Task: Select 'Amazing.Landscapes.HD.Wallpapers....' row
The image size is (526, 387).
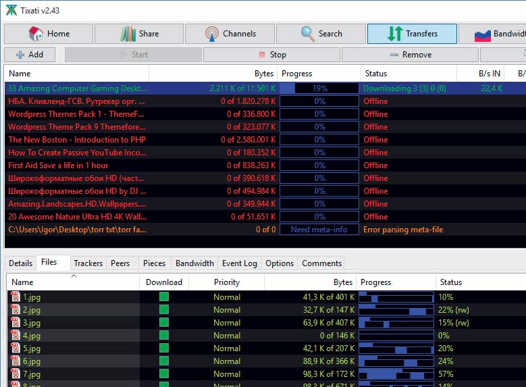Action: [x=265, y=204]
